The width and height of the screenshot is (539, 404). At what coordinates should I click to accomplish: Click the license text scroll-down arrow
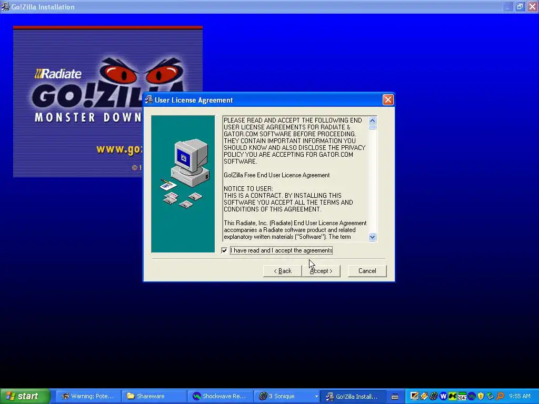click(x=372, y=237)
